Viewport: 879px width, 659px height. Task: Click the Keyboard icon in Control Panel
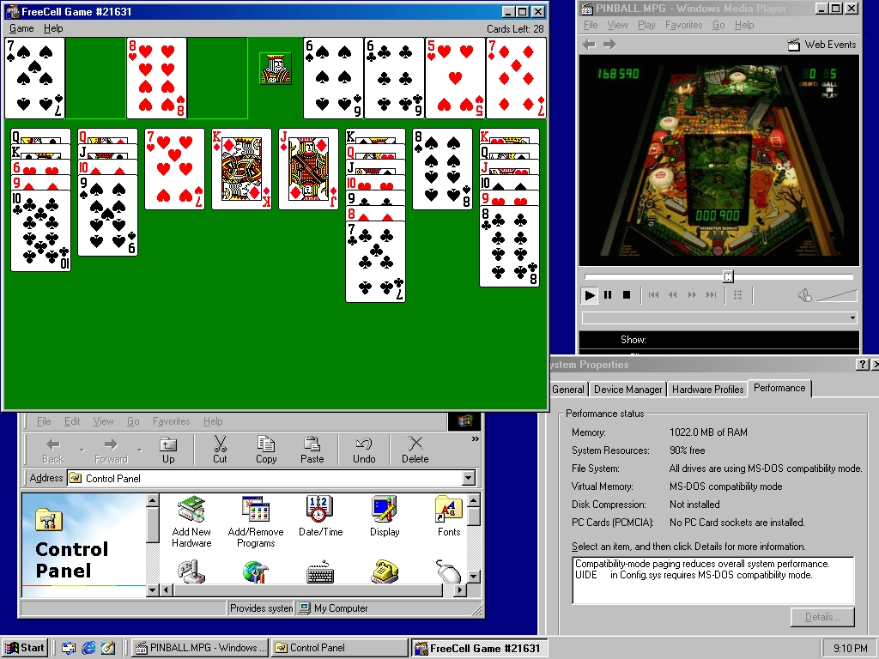(320, 572)
